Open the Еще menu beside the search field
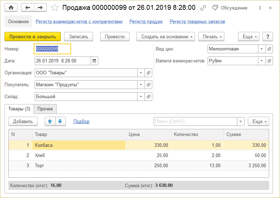This screenshot has width=280, height=198. pyautogui.click(x=258, y=122)
